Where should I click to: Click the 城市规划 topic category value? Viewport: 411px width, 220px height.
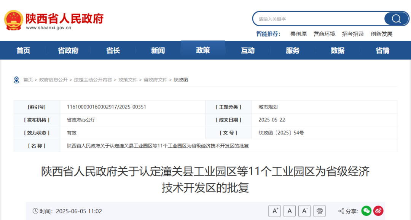tap(268, 107)
